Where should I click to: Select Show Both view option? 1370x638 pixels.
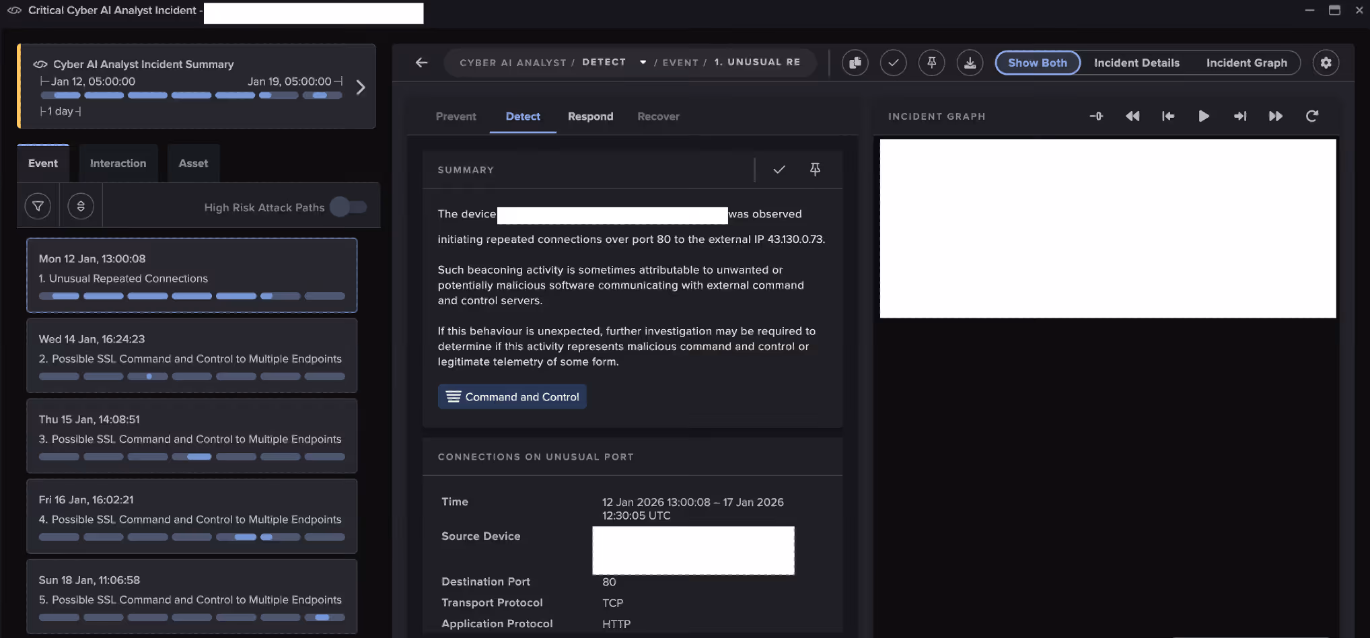(1038, 63)
